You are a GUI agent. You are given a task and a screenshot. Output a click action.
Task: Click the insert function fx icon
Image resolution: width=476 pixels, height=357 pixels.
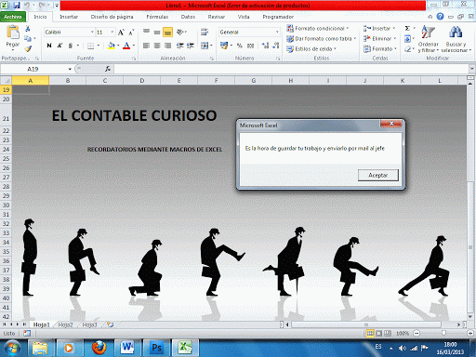coord(108,69)
